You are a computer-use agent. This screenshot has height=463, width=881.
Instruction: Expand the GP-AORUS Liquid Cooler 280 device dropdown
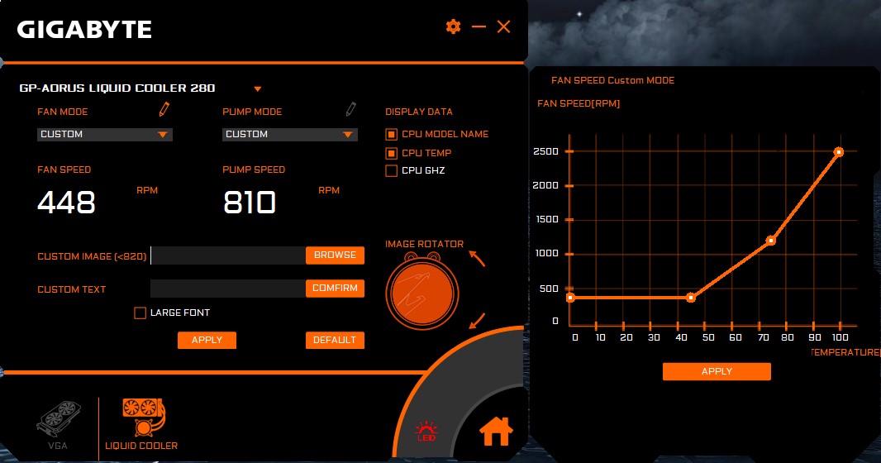pyautogui.click(x=257, y=88)
